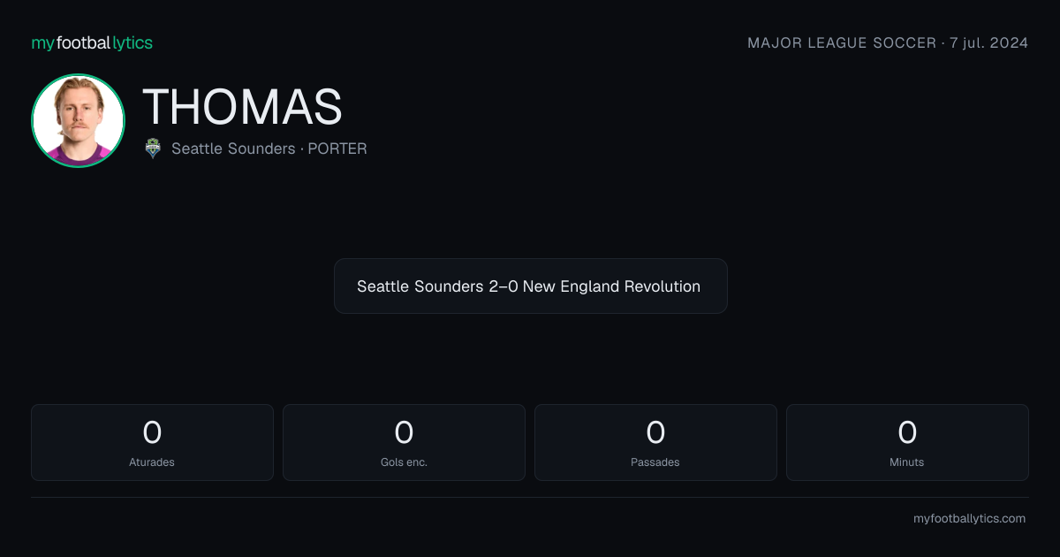Visit the myfootballytics.com footer link

point(969,519)
